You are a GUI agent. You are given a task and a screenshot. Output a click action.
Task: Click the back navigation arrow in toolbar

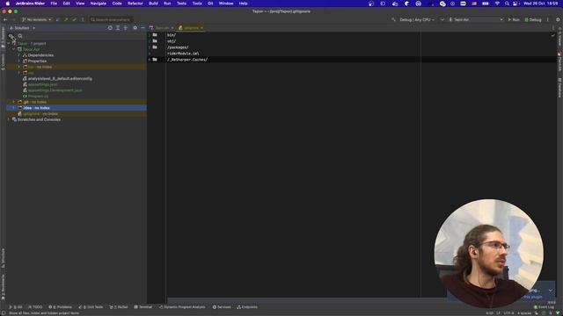tap(5, 19)
